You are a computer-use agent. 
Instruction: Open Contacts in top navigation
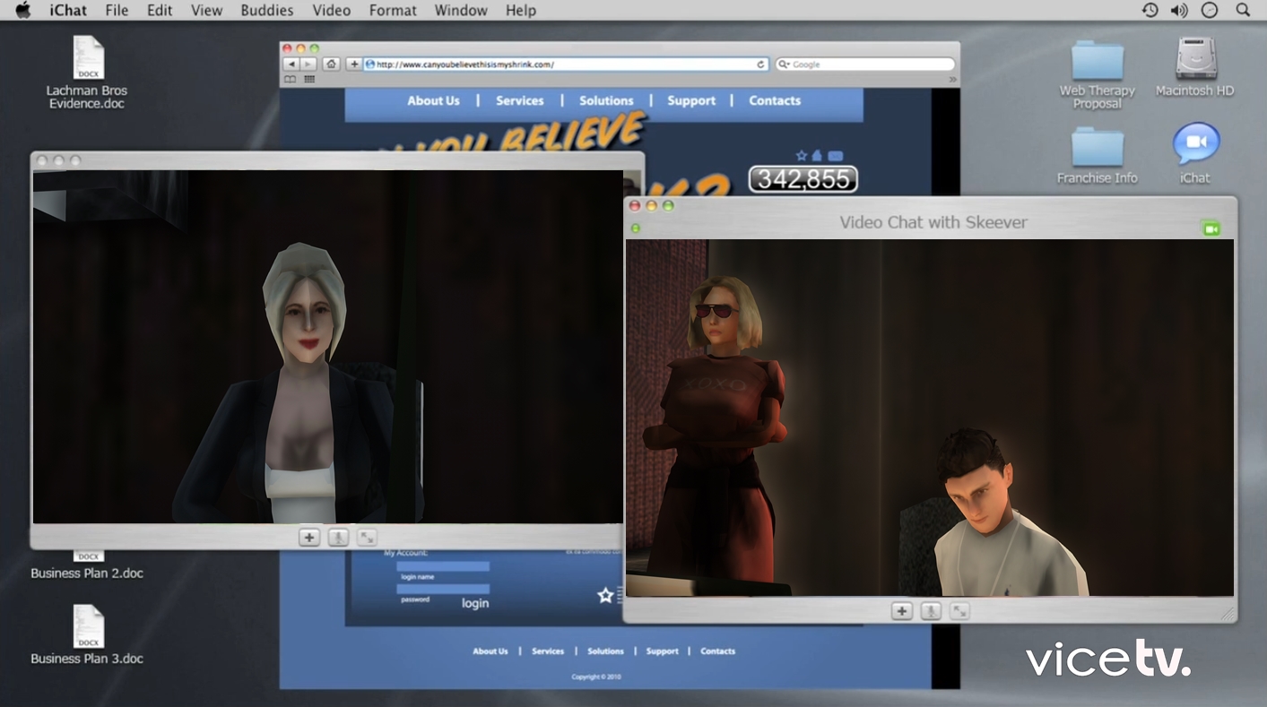click(x=775, y=100)
